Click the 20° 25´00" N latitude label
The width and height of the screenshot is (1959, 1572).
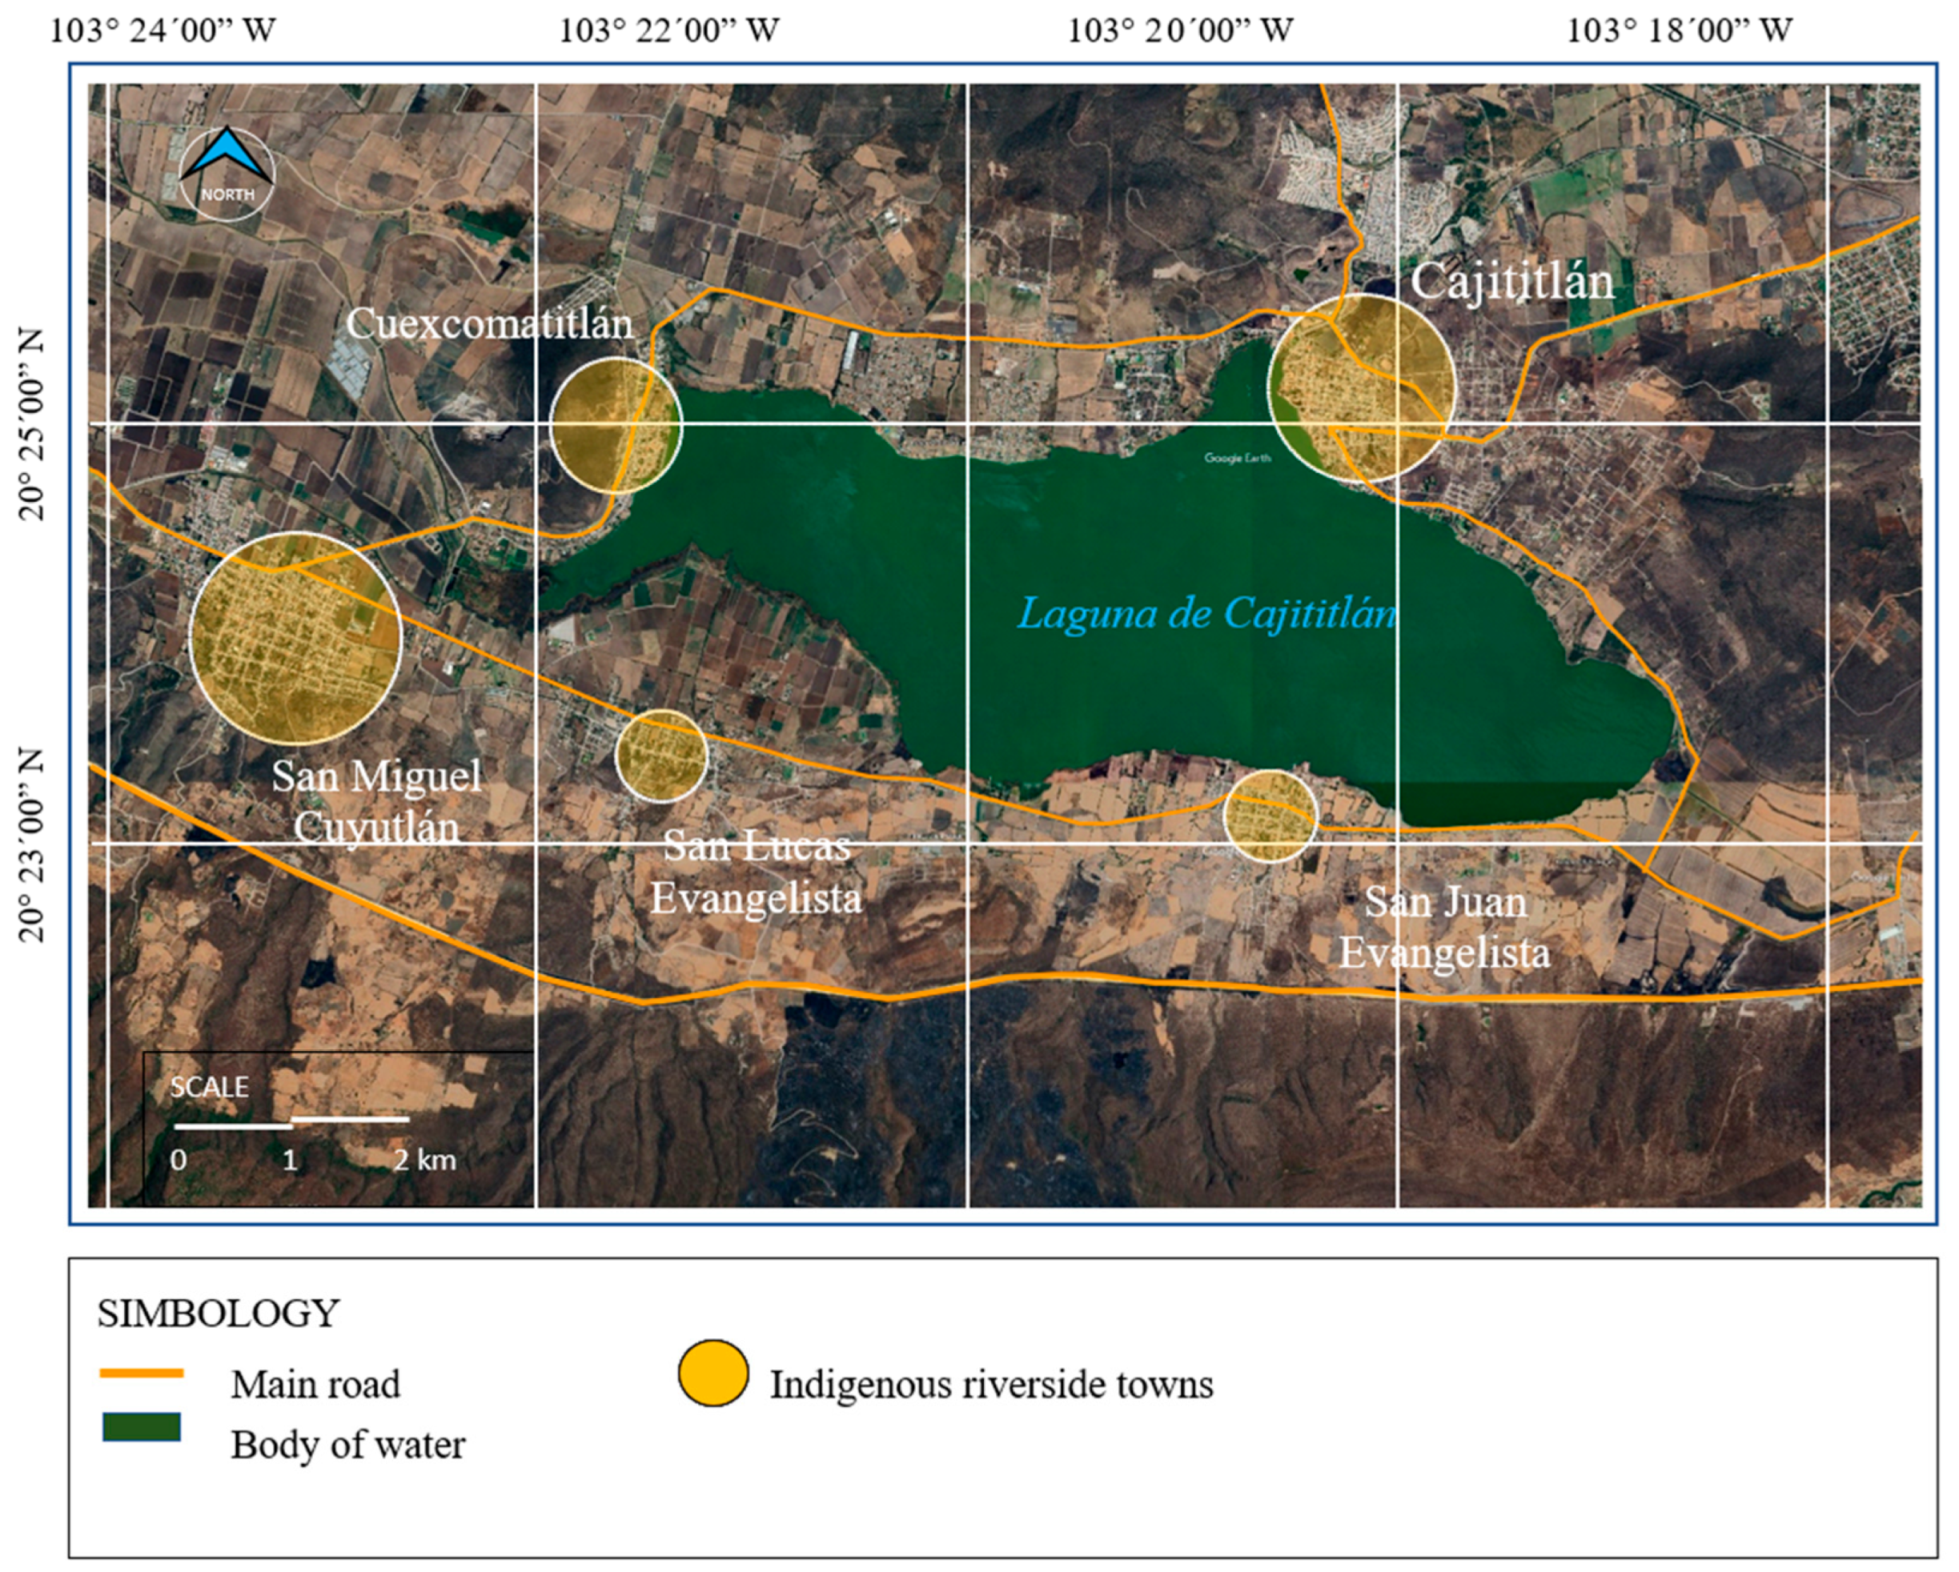click(31, 423)
